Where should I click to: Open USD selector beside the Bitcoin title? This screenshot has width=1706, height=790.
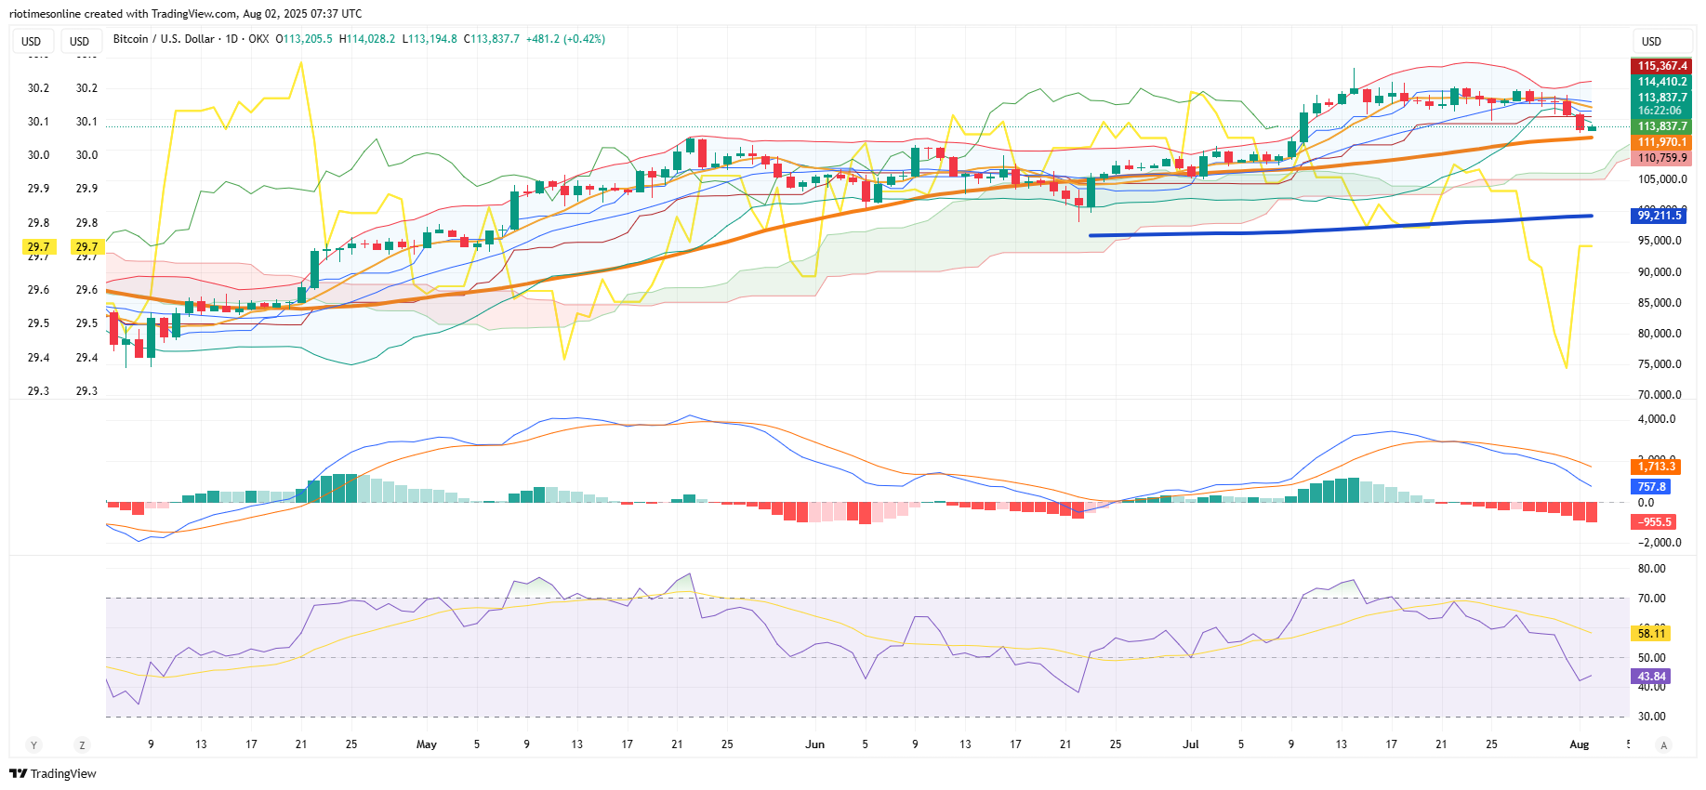pos(80,41)
